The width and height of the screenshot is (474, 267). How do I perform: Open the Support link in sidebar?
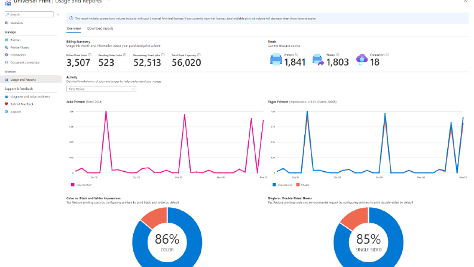pos(16,112)
